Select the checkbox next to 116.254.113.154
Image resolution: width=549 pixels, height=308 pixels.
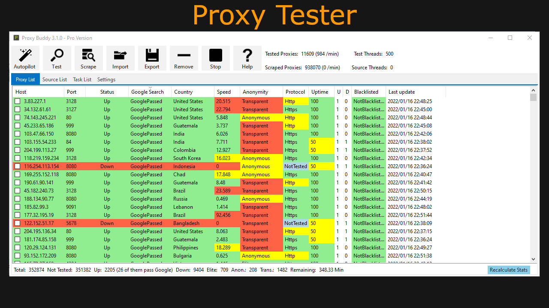click(x=16, y=166)
